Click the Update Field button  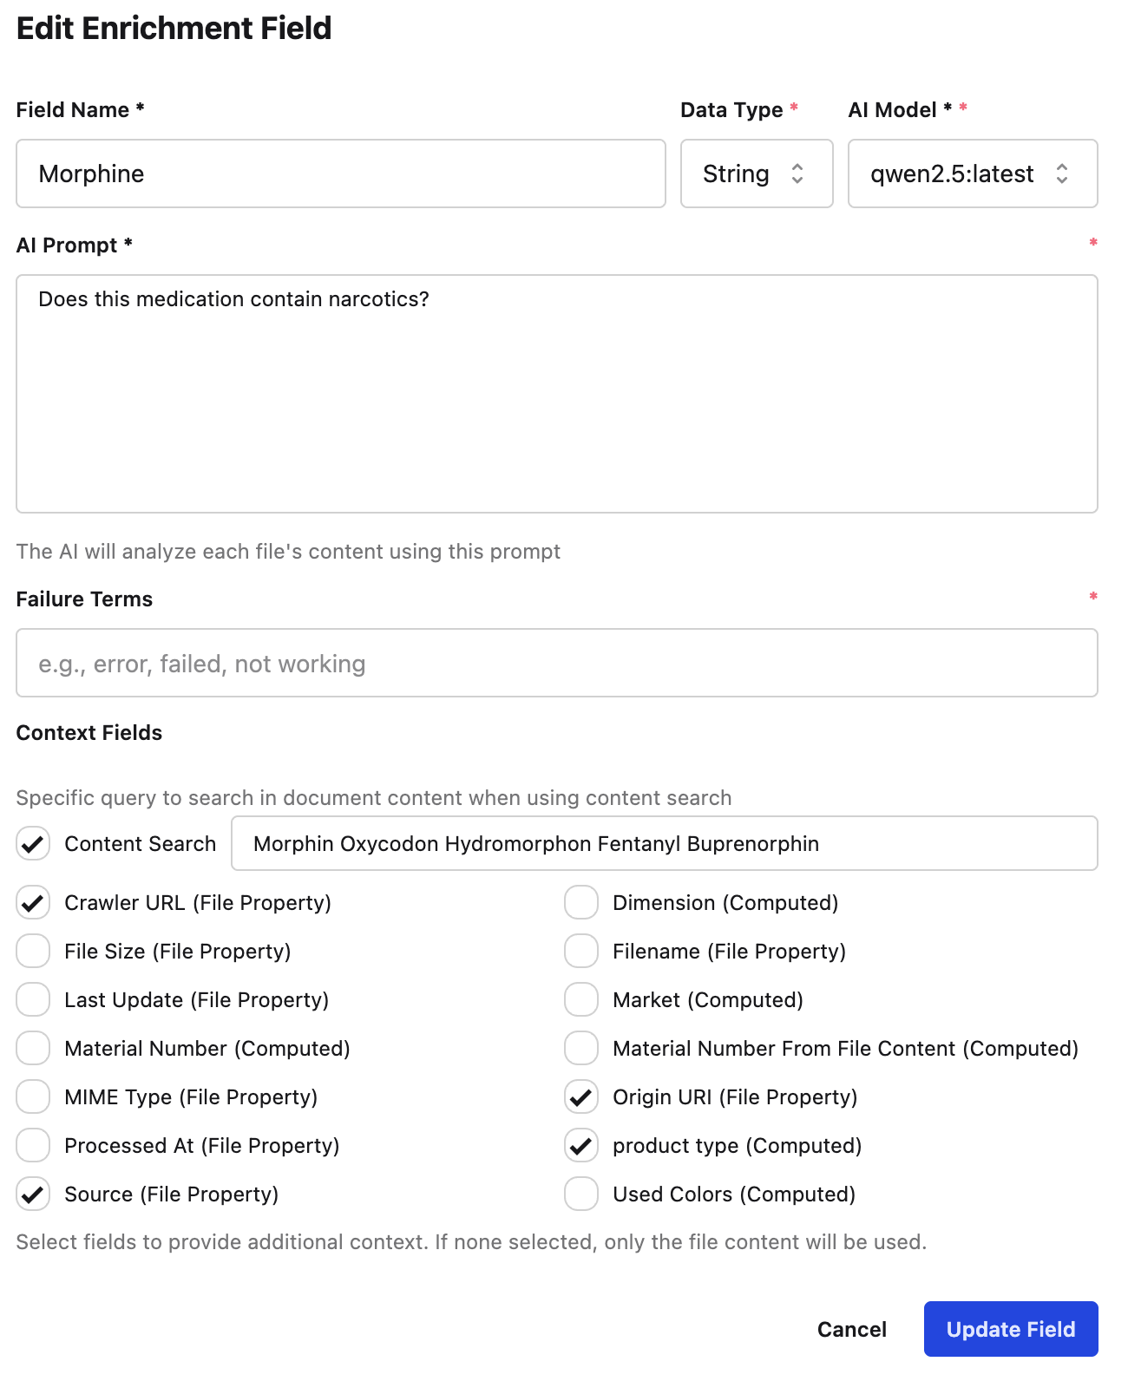[x=1010, y=1329]
